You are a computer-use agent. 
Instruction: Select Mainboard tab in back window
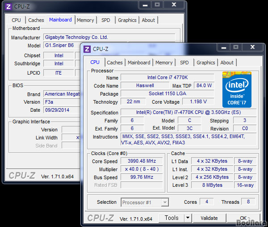coord(60,20)
